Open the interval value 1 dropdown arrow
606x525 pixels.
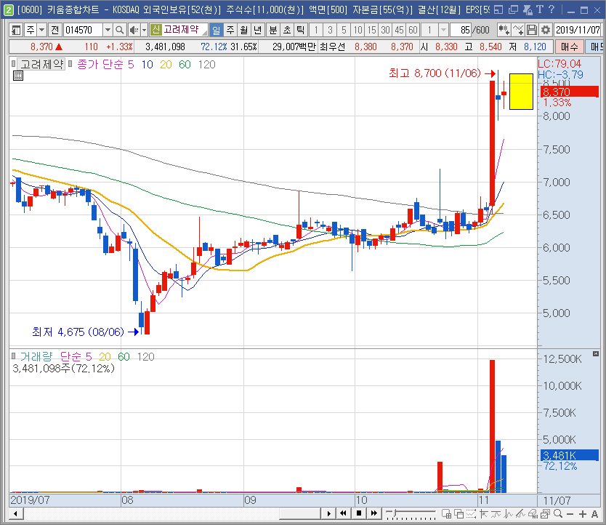443,30
